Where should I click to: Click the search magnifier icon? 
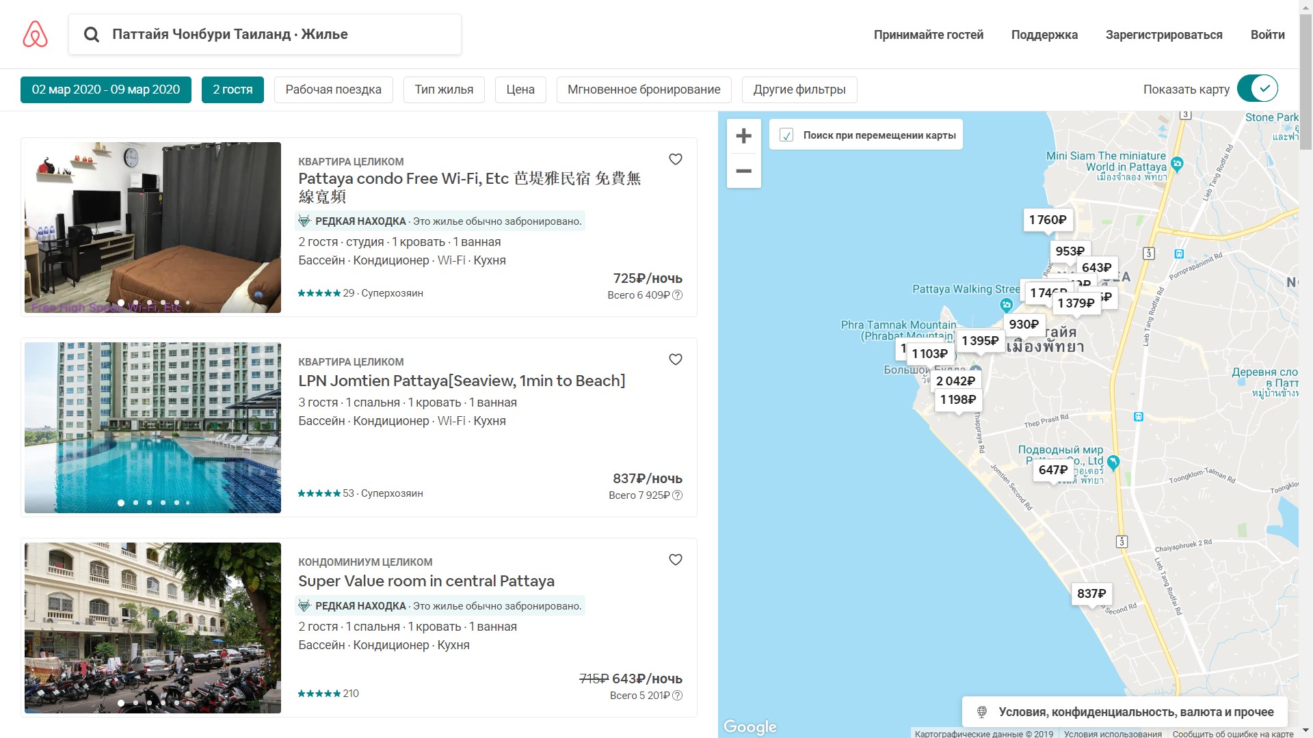pyautogui.click(x=92, y=34)
